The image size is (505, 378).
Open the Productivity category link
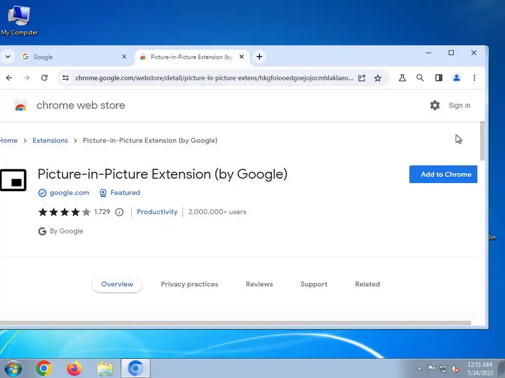click(x=157, y=212)
